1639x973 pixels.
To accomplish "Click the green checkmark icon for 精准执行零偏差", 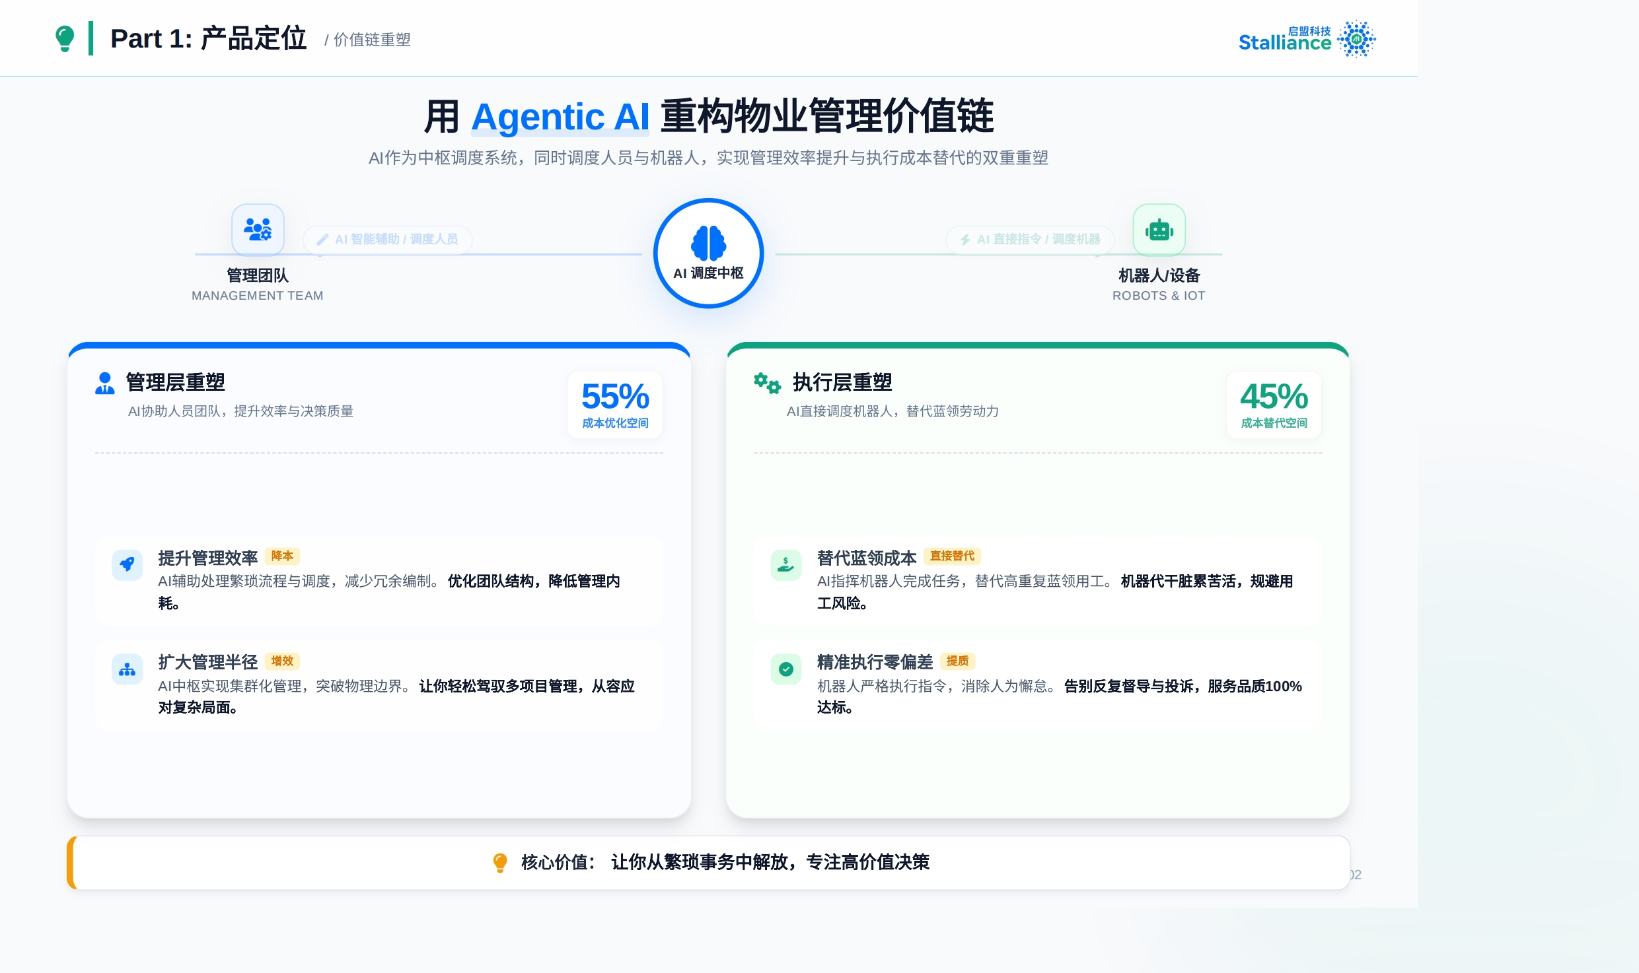I will pyautogui.click(x=785, y=669).
